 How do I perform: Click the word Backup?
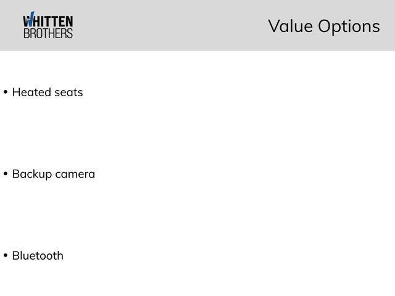point(31,174)
